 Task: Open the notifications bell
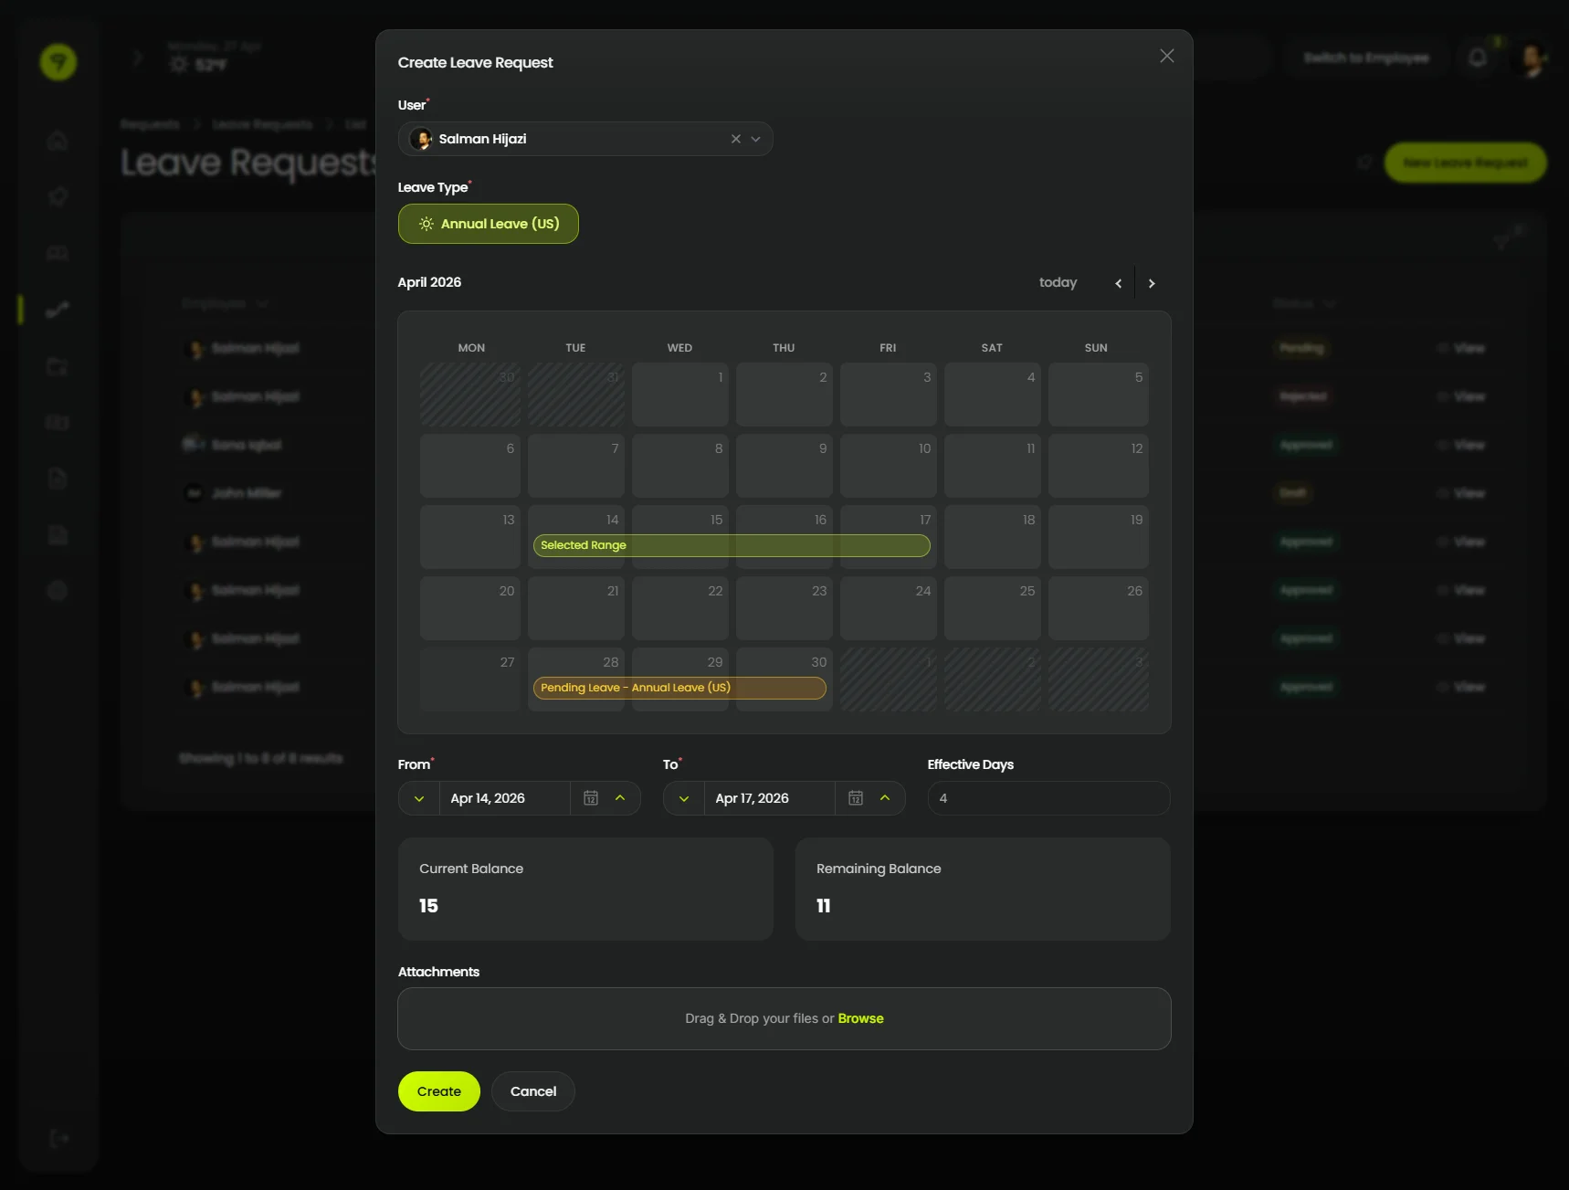[x=1476, y=57]
